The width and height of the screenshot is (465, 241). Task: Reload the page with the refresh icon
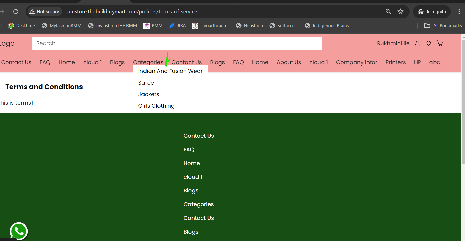[16, 11]
